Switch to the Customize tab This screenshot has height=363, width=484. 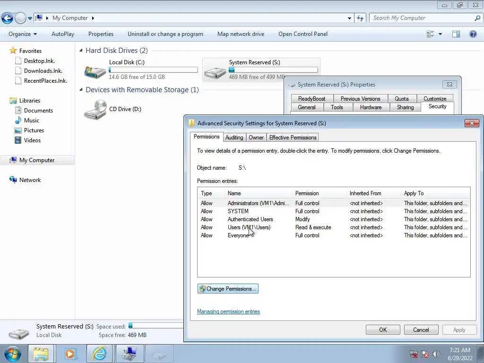click(x=435, y=98)
